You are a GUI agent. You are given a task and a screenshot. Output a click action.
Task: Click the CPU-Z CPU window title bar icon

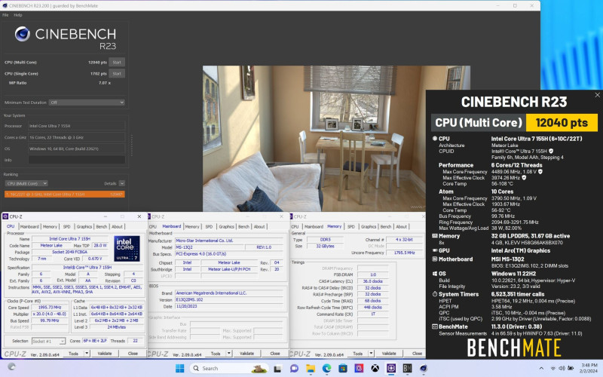tap(5, 216)
